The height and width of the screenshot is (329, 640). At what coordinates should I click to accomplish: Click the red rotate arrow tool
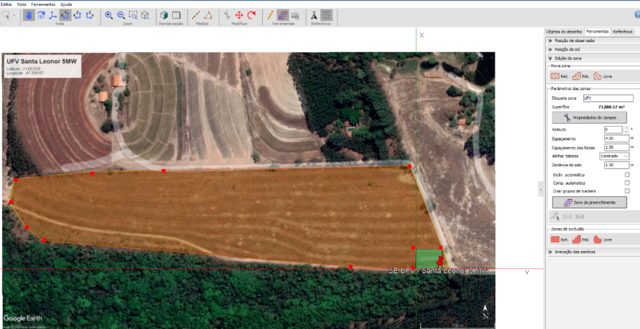point(252,15)
